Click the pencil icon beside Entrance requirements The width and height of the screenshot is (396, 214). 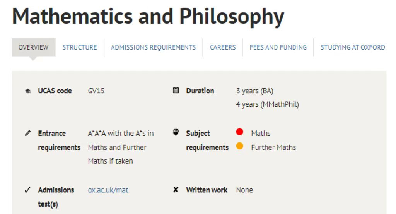[28, 133]
